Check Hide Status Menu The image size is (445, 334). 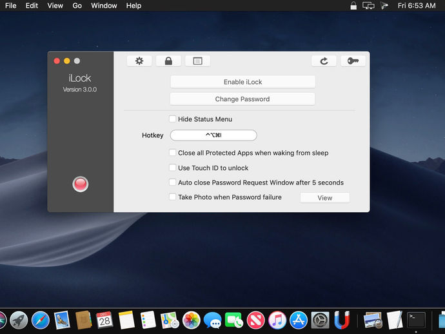click(x=172, y=119)
